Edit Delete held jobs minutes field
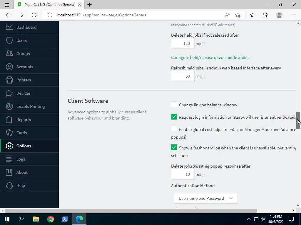301x225 pixels. click(x=183, y=43)
